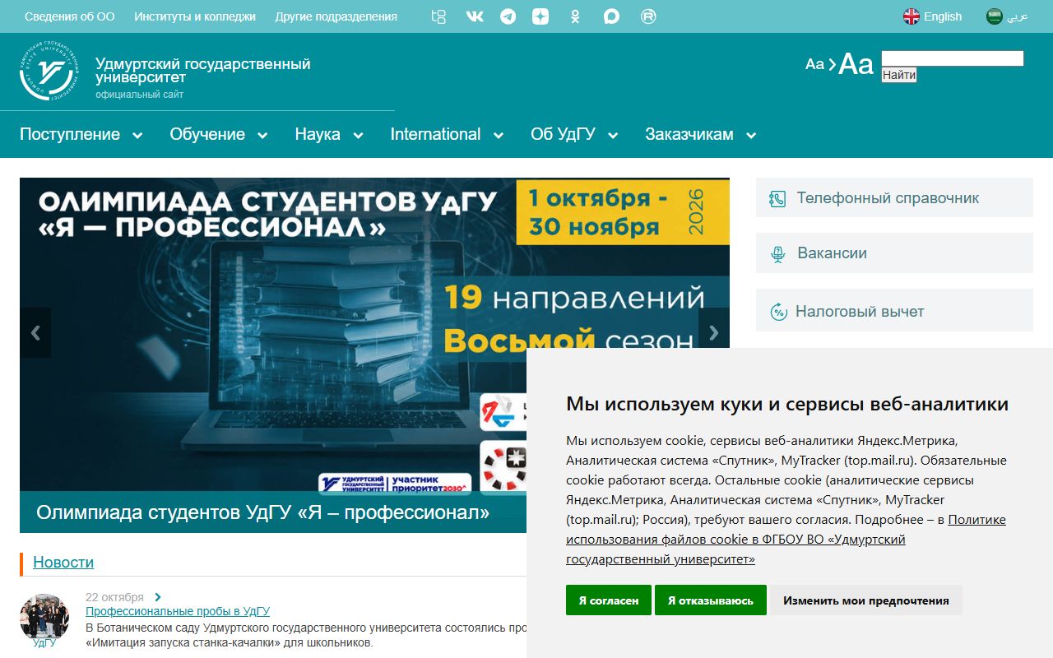Screen dimensions: 1053x658
Task: Click the percent icon for Налоговый вычет
Action: click(778, 312)
